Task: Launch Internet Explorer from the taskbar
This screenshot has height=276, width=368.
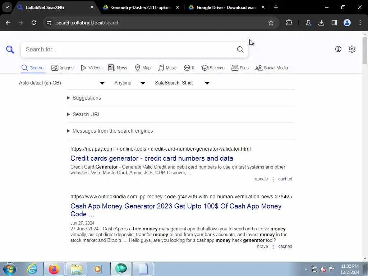Action: pos(32,269)
